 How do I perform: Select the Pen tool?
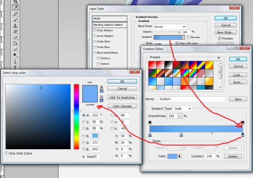pyautogui.click(x=15, y=62)
